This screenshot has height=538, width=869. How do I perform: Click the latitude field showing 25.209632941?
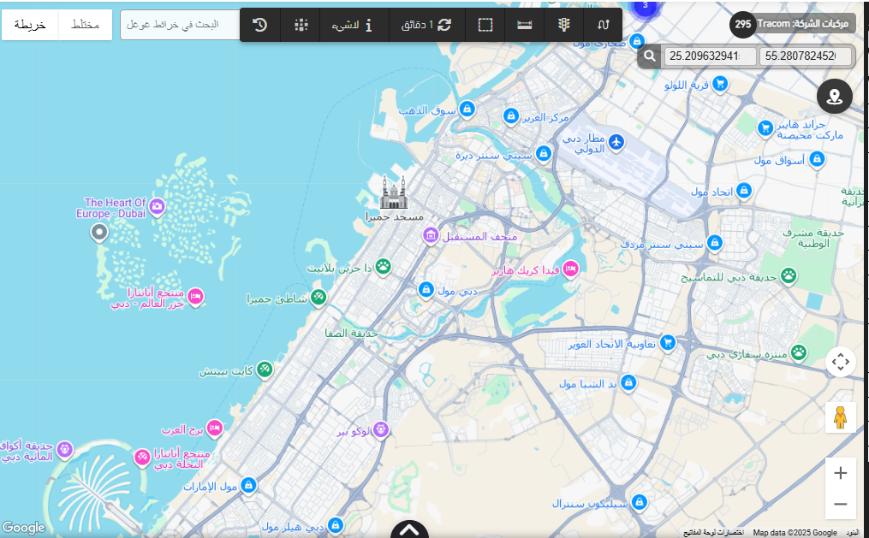[710, 56]
